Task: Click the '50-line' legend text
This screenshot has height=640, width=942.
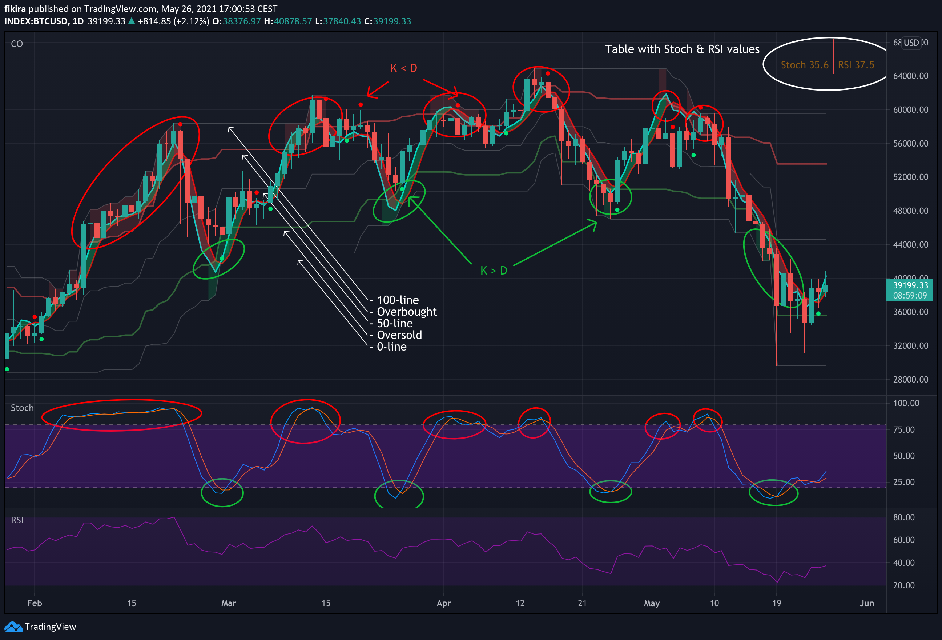Action: [x=395, y=323]
